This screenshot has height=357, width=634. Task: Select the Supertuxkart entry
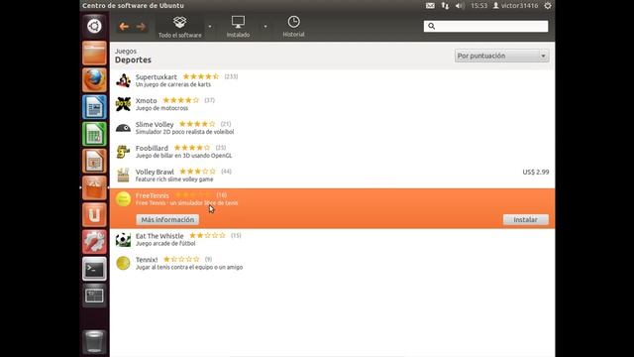(x=332, y=80)
